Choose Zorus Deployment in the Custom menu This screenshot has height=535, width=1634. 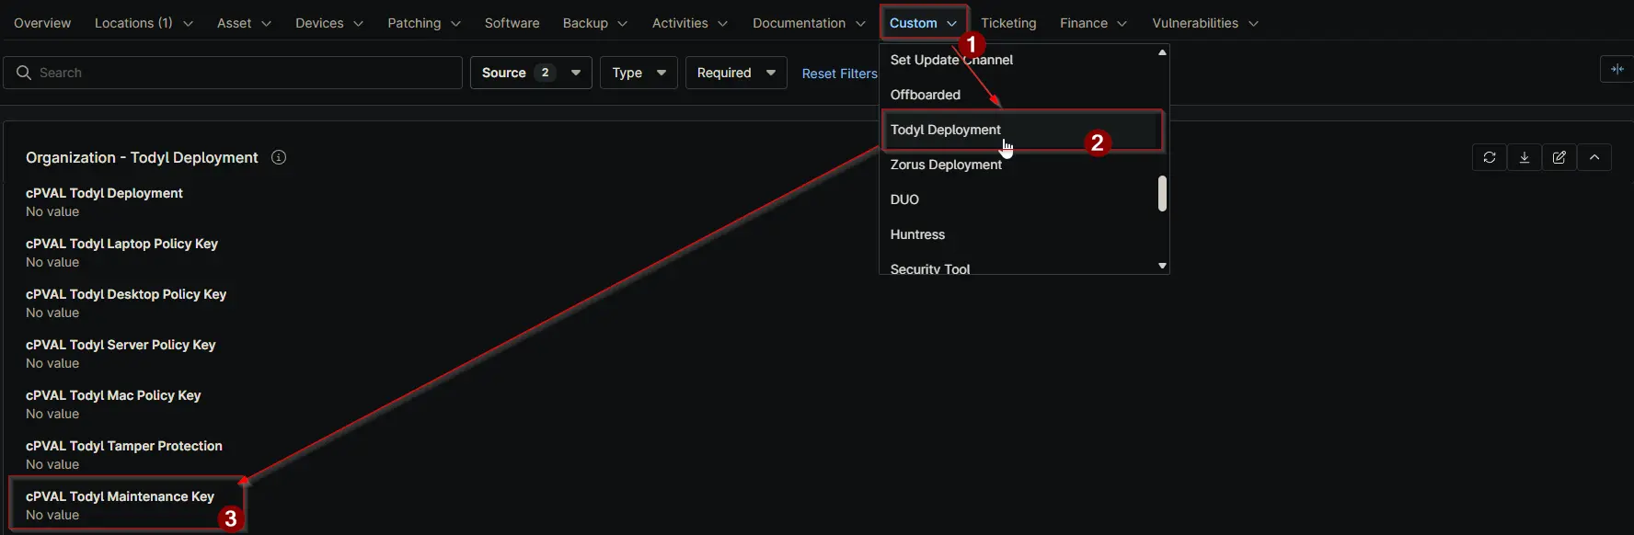pos(1018,165)
